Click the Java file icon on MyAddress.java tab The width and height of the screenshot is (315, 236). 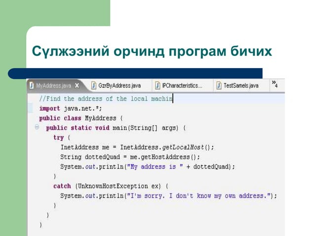32,85
